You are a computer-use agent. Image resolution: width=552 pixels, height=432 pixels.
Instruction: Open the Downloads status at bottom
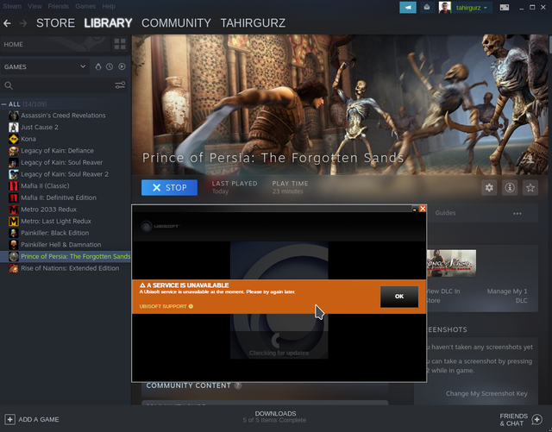pyautogui.click(x=275, y=416)
